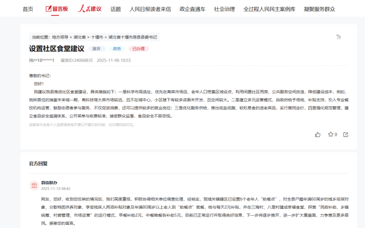Click the 建言 category tag
365x228 pixels.
point(97,49)
